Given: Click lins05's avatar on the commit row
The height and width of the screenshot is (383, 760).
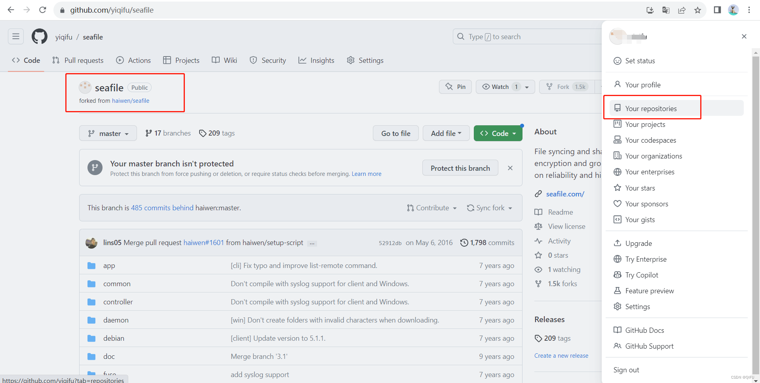Looking at the screenshot, I should click(x=91, y=243).
